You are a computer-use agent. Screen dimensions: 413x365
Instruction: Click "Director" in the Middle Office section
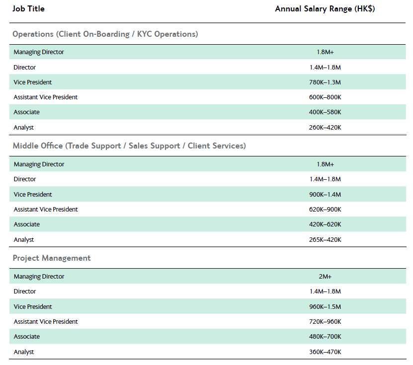(25, 179)
